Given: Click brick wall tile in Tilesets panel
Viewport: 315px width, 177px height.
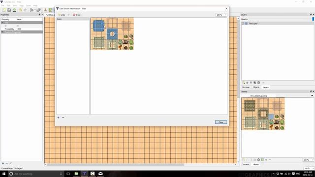Looking at the screenshot, I should [x=250, y=106].
